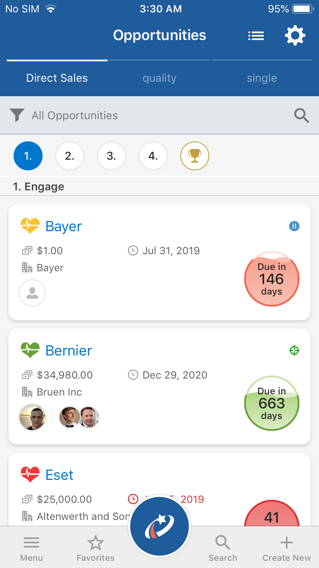Open the Bayer opportunity title

coord(63,227)
